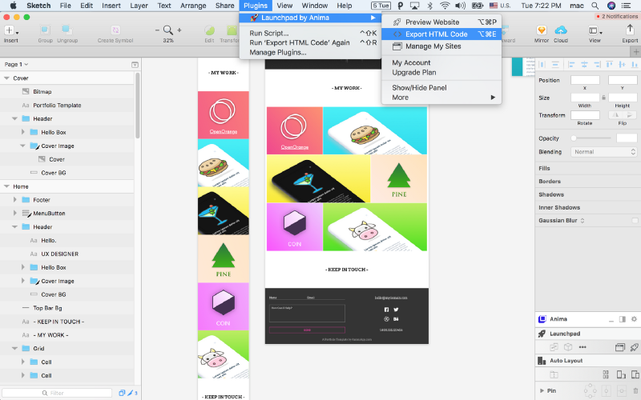Viewport: 641px width, 400px height.
Task: Click the Group toolbar icon
Action: [45, 30]
